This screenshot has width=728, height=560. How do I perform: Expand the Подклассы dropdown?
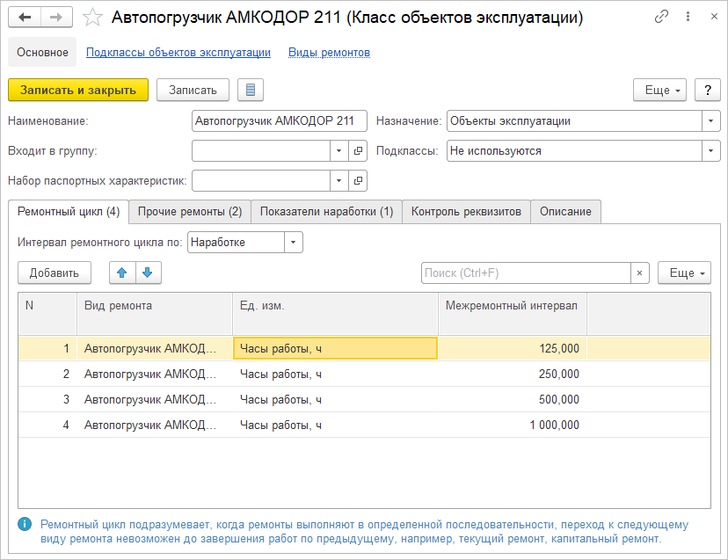(x=710, y=151)
